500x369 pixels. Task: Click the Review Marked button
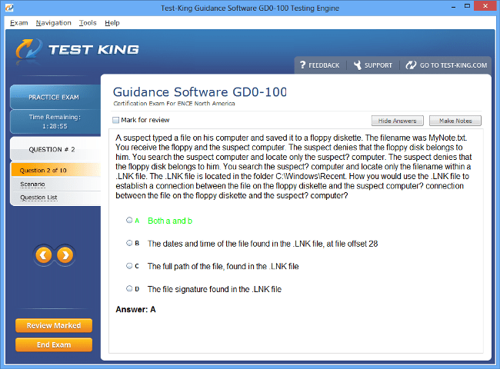[54, 325]
